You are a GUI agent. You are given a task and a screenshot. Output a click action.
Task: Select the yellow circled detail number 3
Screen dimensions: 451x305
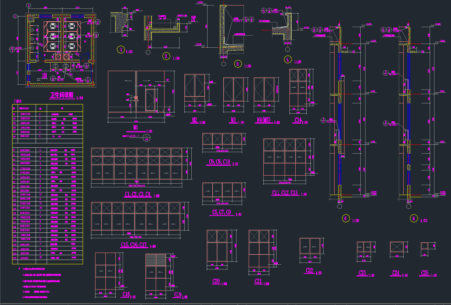(x=238, y=64)
